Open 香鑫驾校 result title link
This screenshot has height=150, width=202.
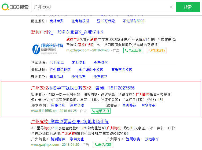83,88
